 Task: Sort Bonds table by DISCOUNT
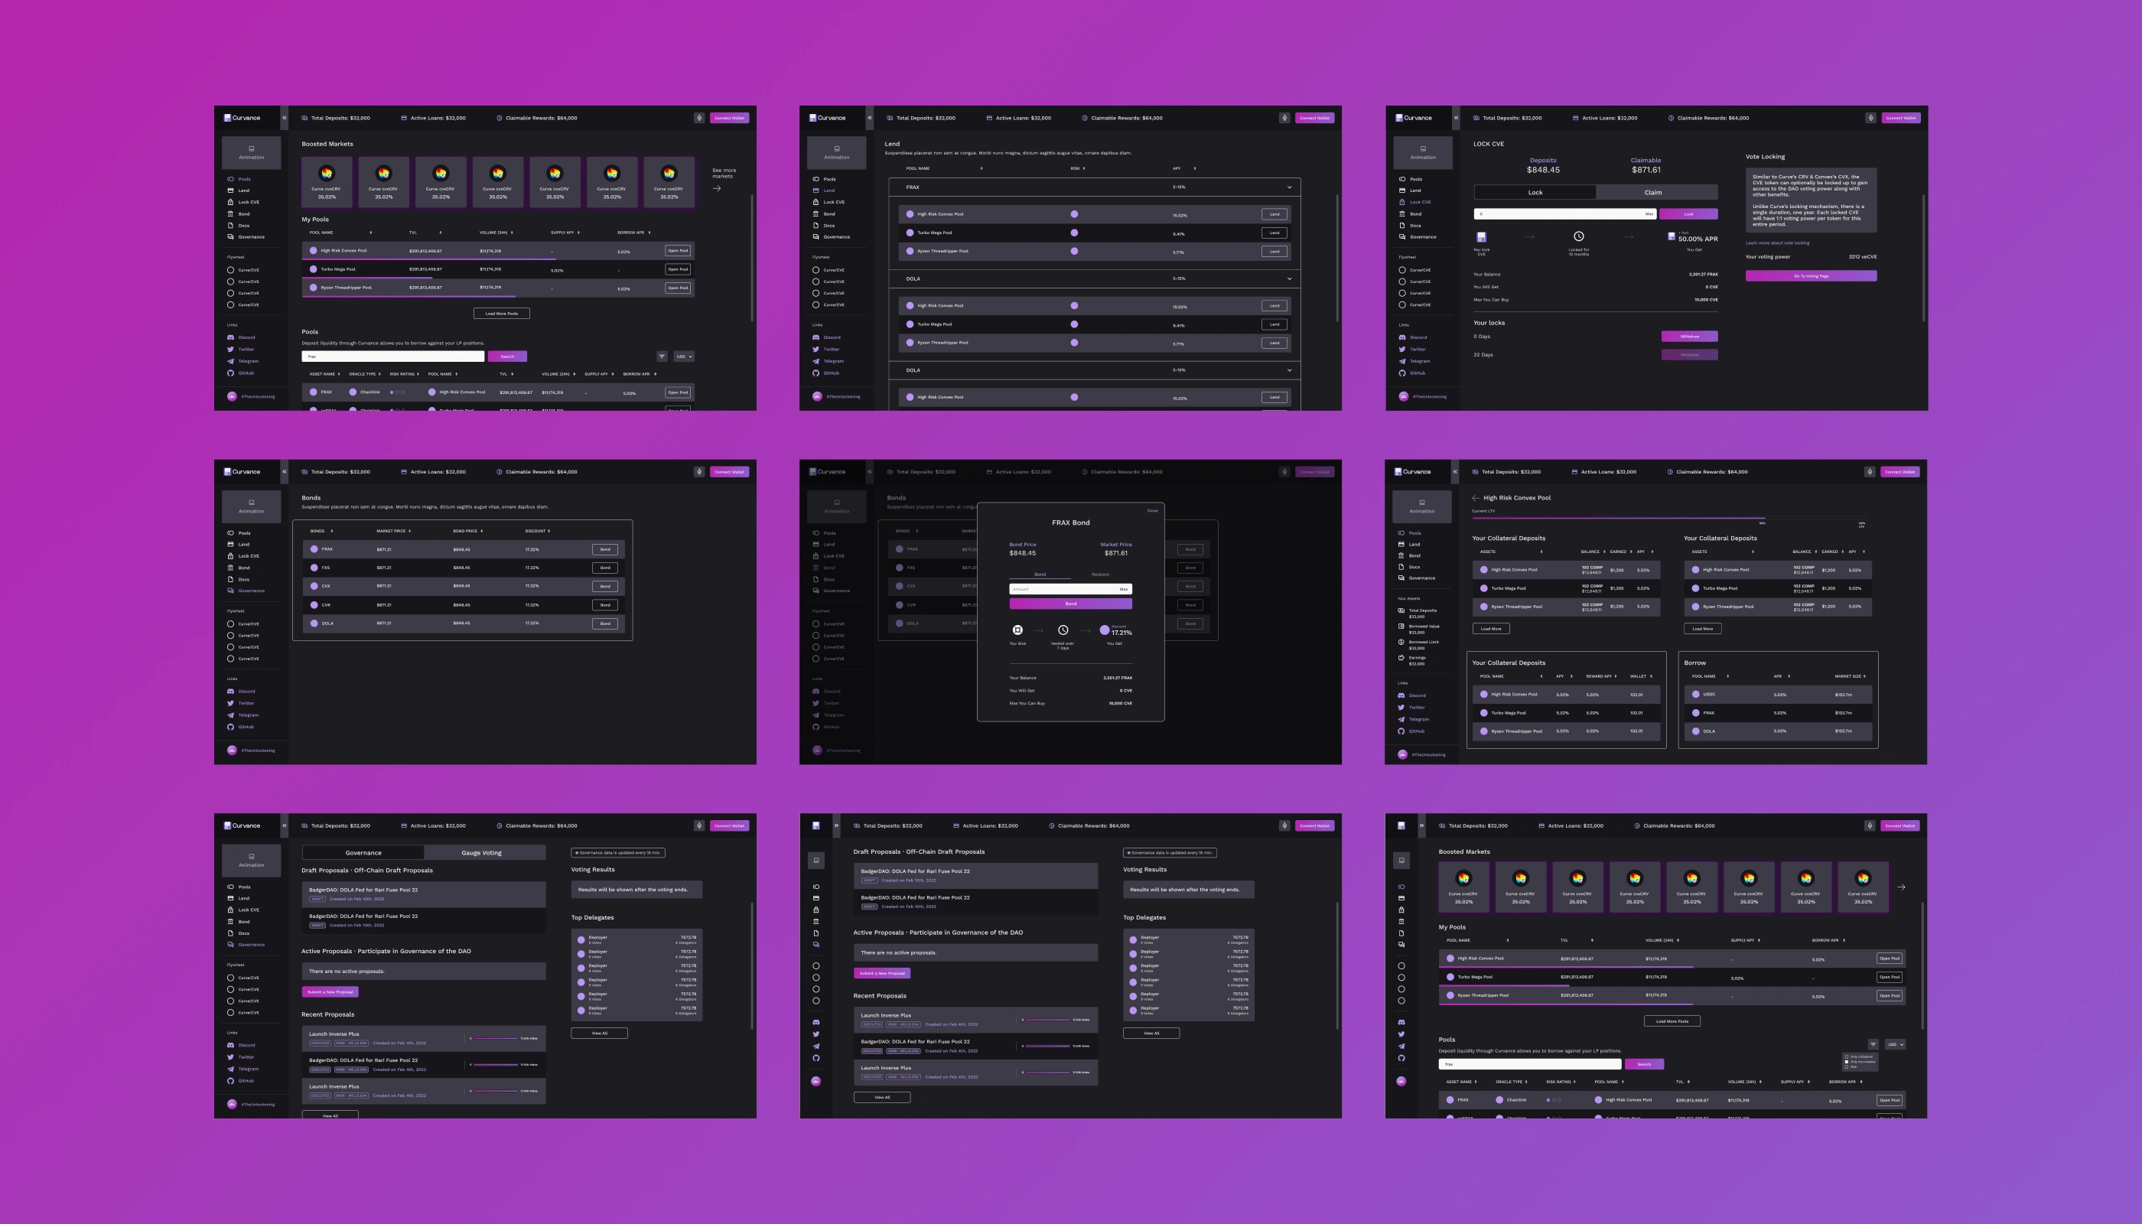[538, 532]
